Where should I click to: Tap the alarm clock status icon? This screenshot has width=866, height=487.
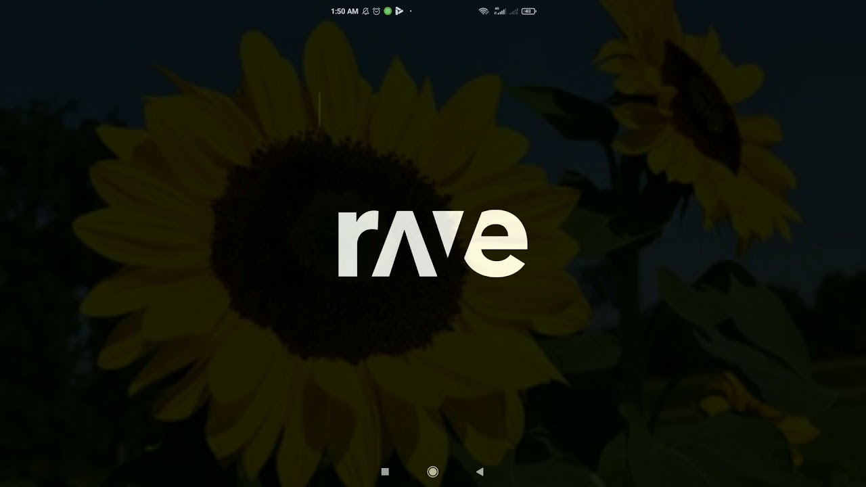(377, 11)
